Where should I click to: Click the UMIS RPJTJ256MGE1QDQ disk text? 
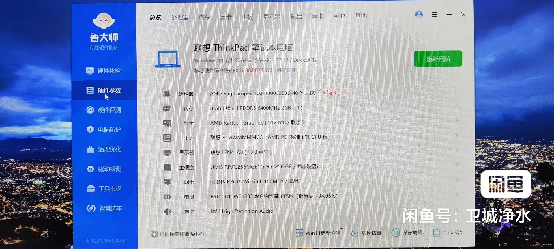point(264,167)
